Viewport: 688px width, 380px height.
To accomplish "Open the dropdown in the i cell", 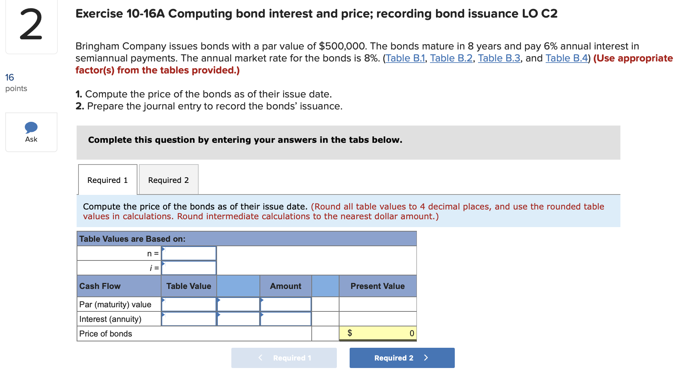I will (x=164, y=264).
